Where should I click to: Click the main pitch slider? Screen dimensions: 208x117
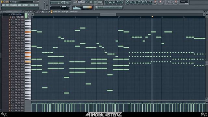tap(47, 5)
